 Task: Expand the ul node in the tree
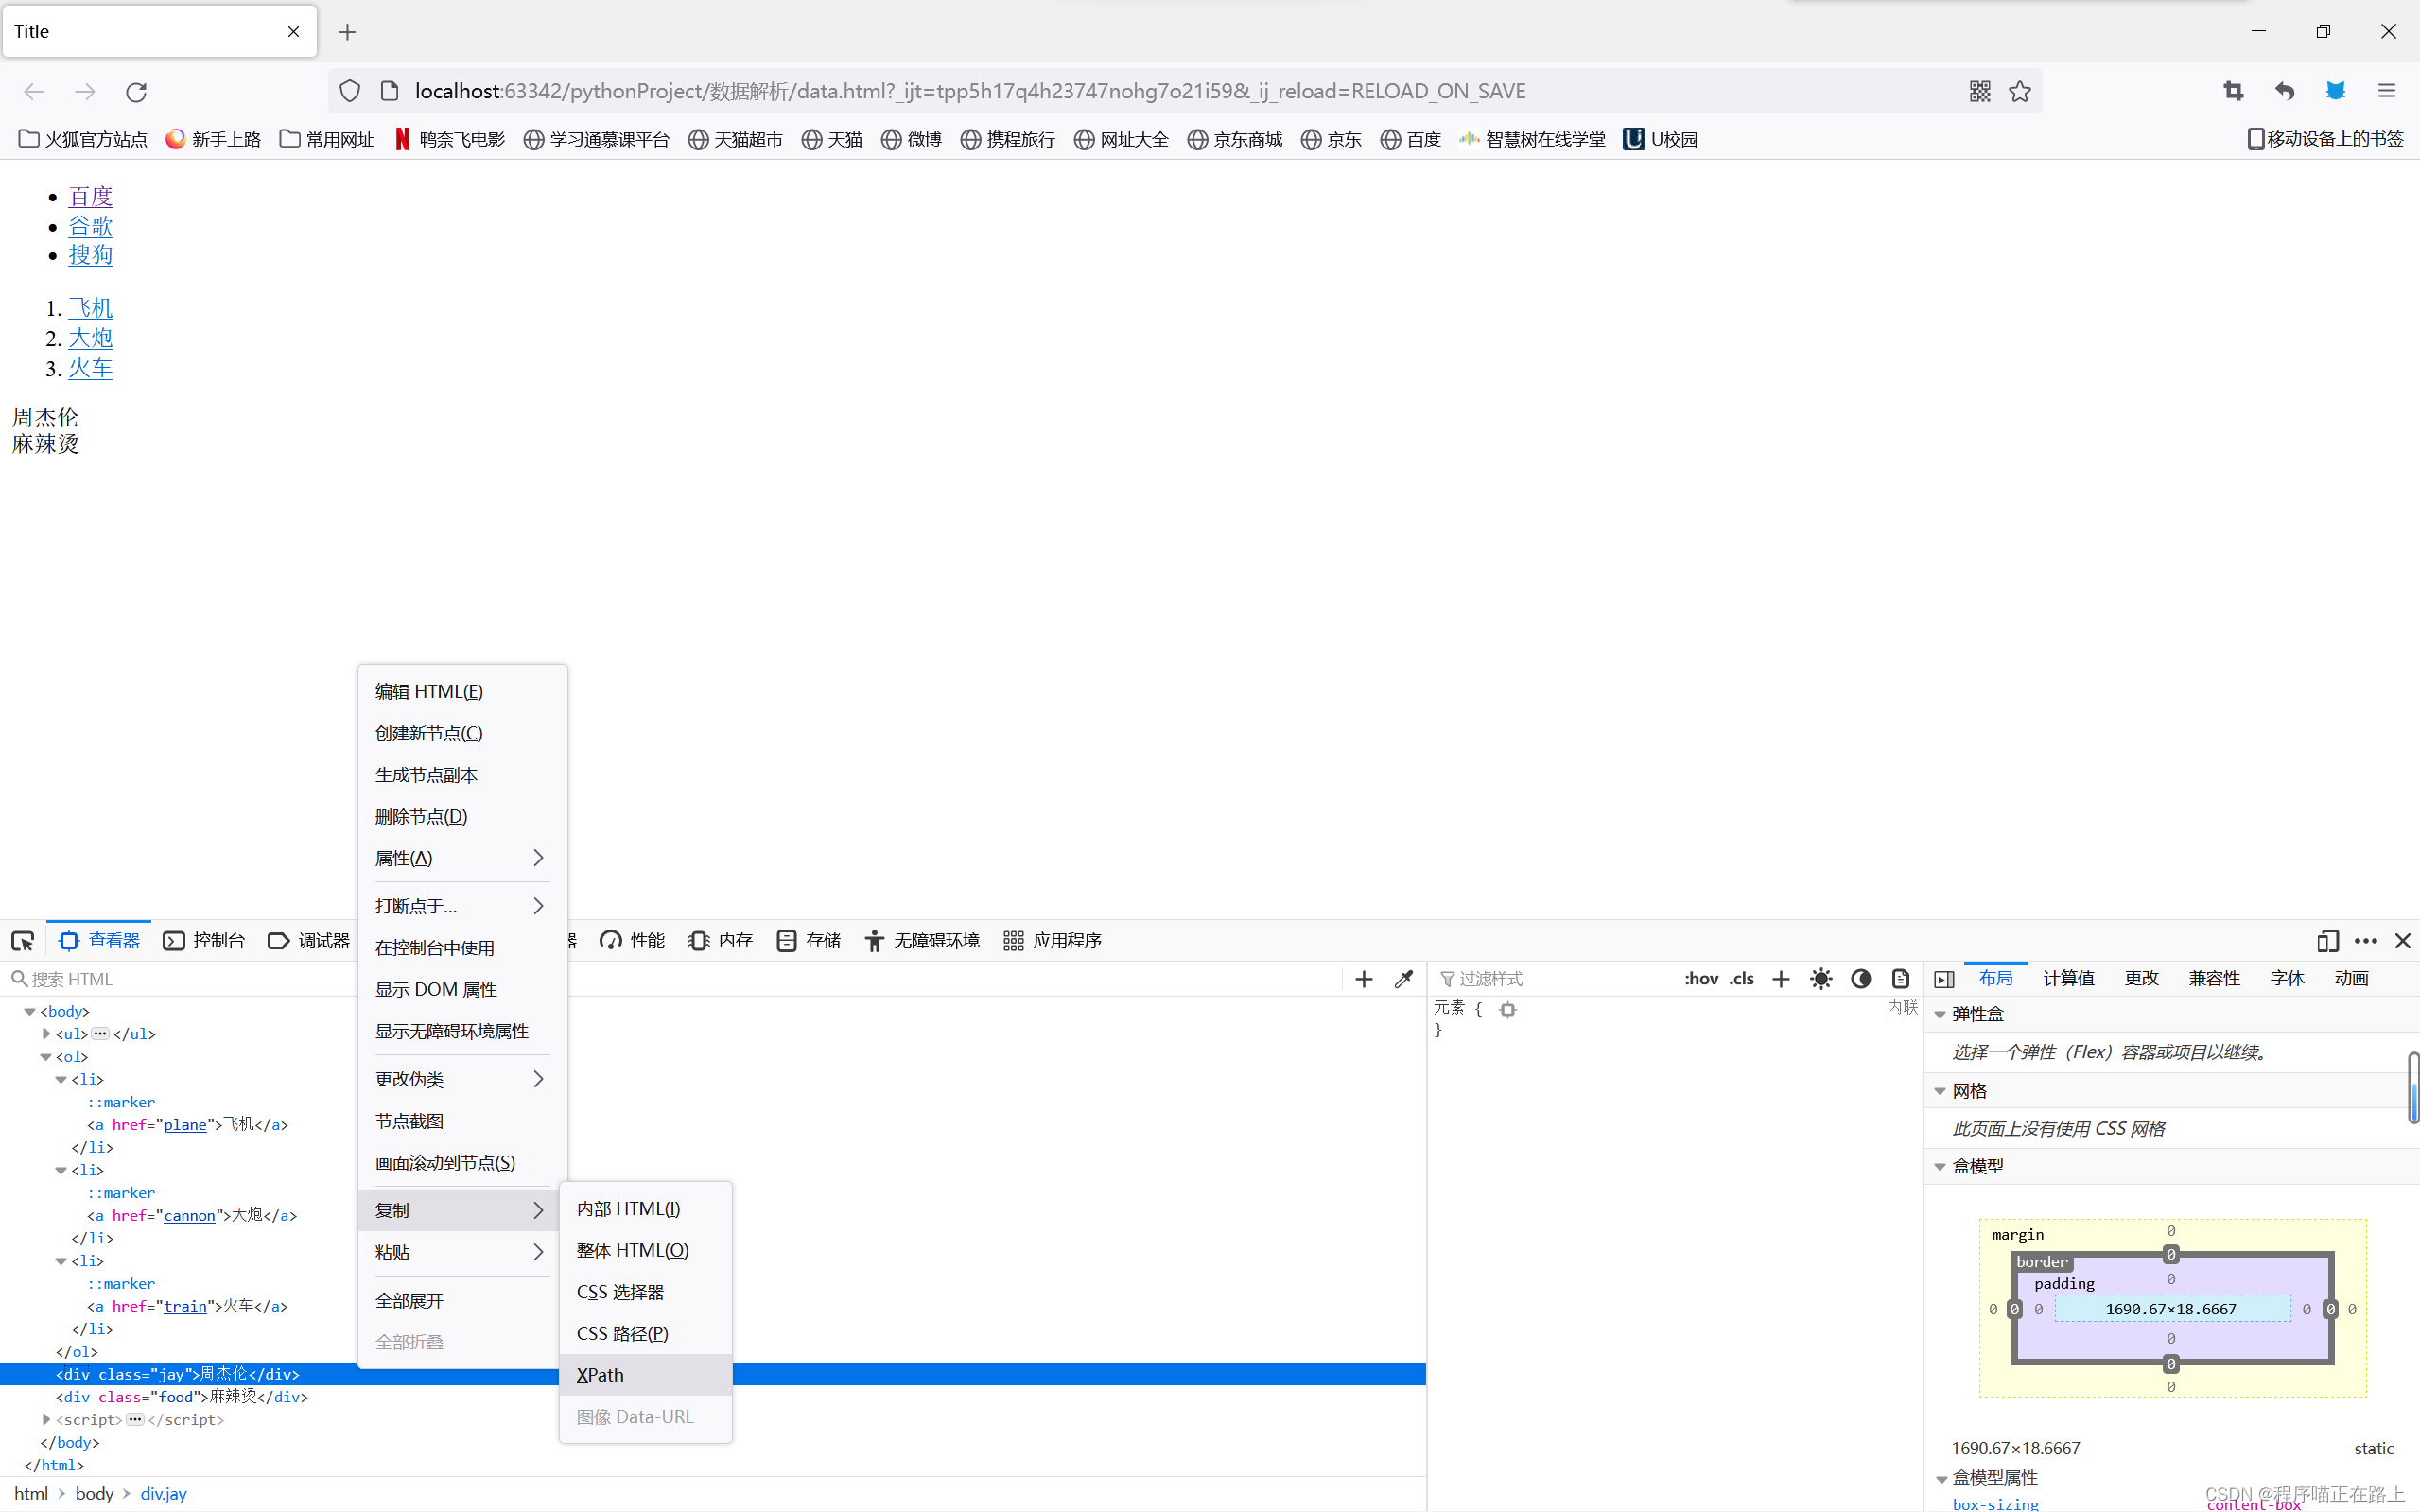[46, 1033]
